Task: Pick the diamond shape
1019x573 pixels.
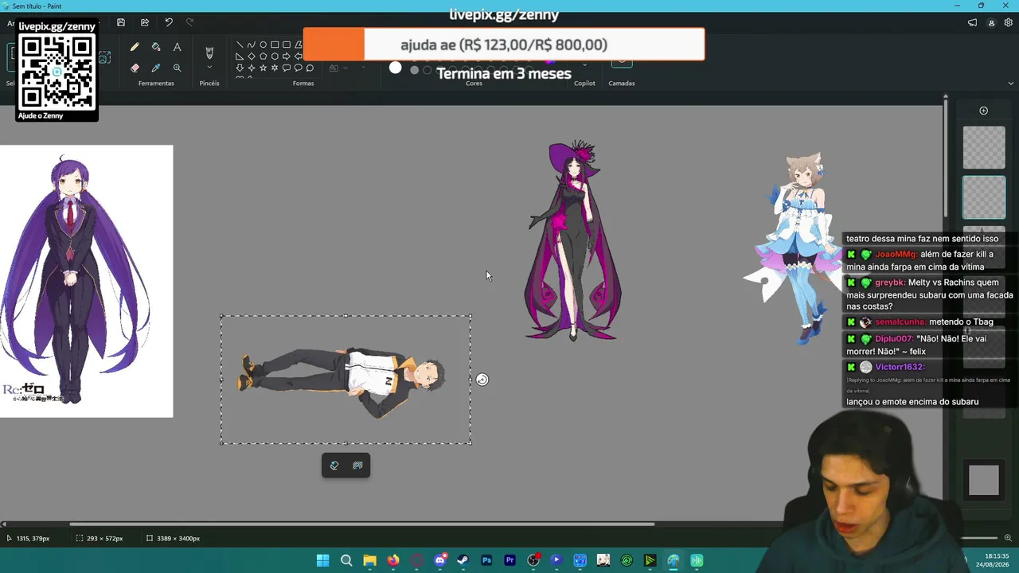Action: coord(251,57)
